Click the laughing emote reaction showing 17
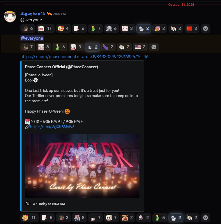 point(46,29)
